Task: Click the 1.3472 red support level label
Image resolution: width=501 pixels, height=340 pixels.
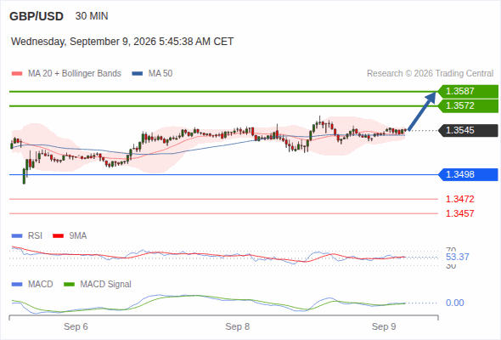Action: pyautogui.click(x=459, y=199)
